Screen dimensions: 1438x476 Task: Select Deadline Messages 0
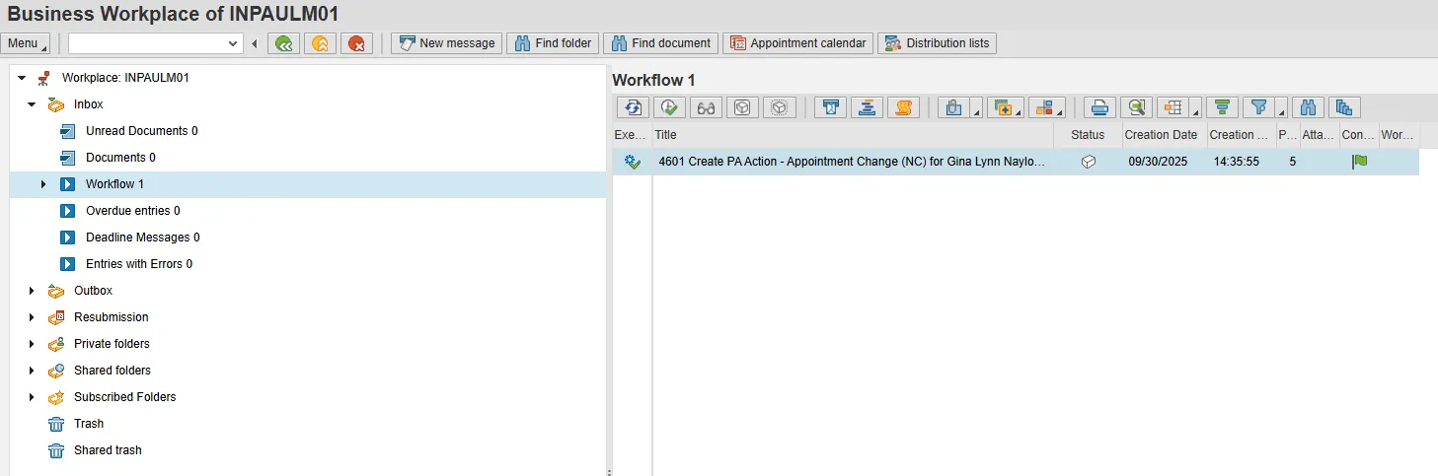click(x=143, y=238)
